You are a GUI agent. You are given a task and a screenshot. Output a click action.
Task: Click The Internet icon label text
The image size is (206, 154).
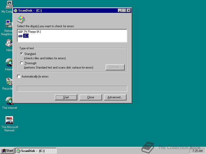point(10,108)
